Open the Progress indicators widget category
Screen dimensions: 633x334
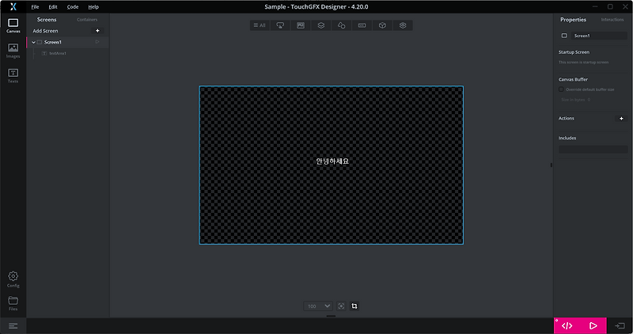click(x=362, y=25)
